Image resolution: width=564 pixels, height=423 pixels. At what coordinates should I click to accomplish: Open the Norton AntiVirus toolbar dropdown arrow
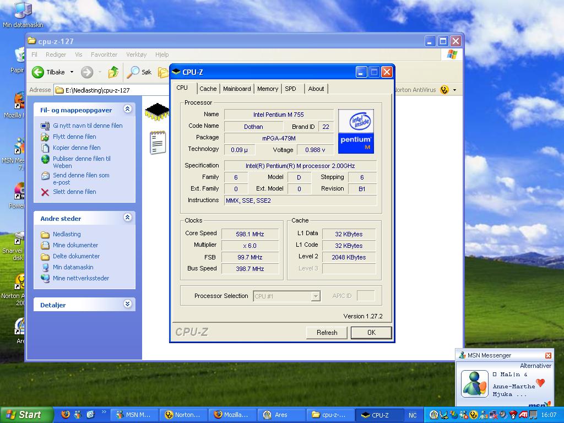(x=454, y=90)
